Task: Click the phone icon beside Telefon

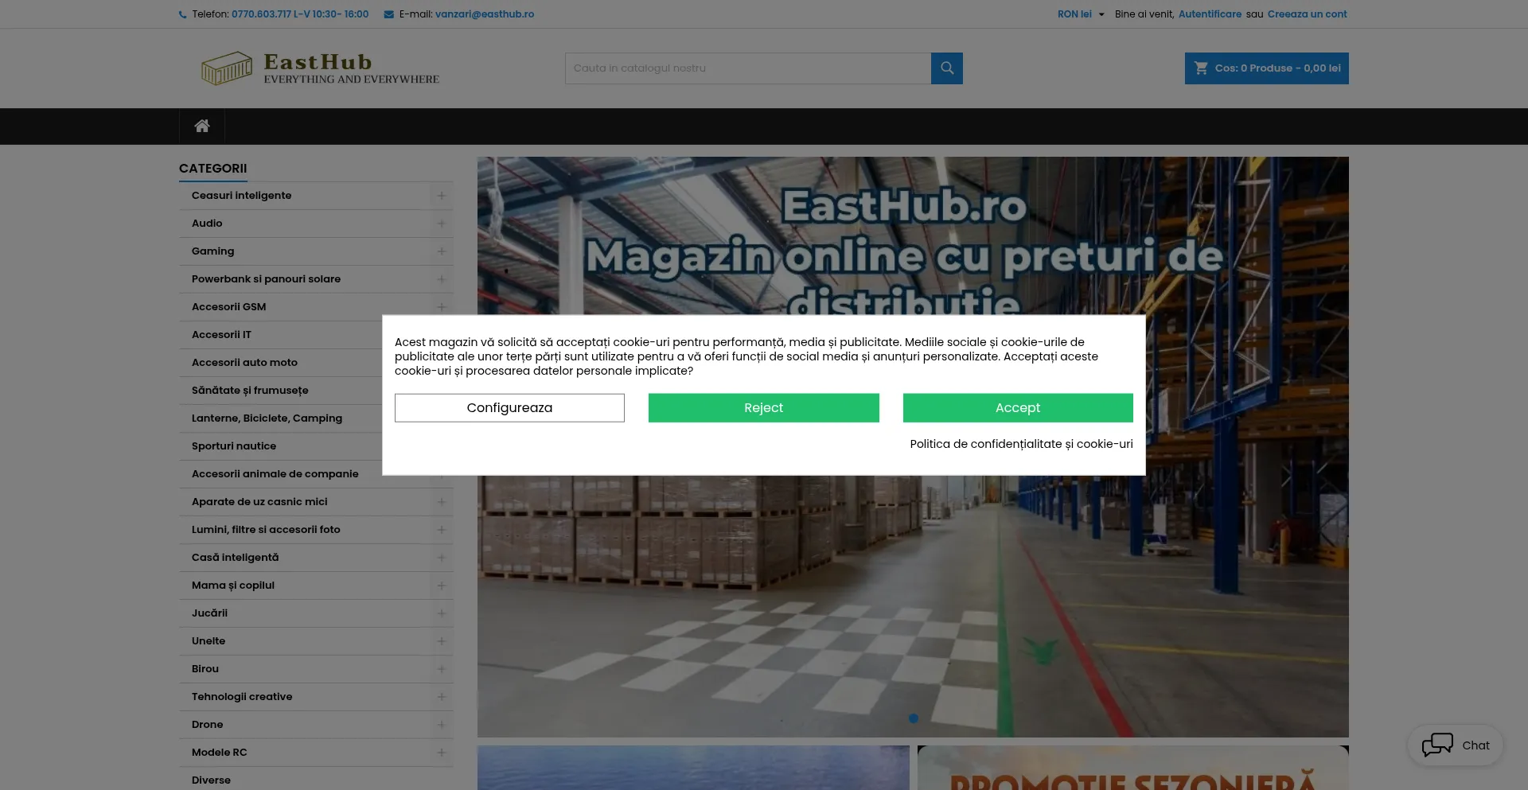Action: coord(183,14)
